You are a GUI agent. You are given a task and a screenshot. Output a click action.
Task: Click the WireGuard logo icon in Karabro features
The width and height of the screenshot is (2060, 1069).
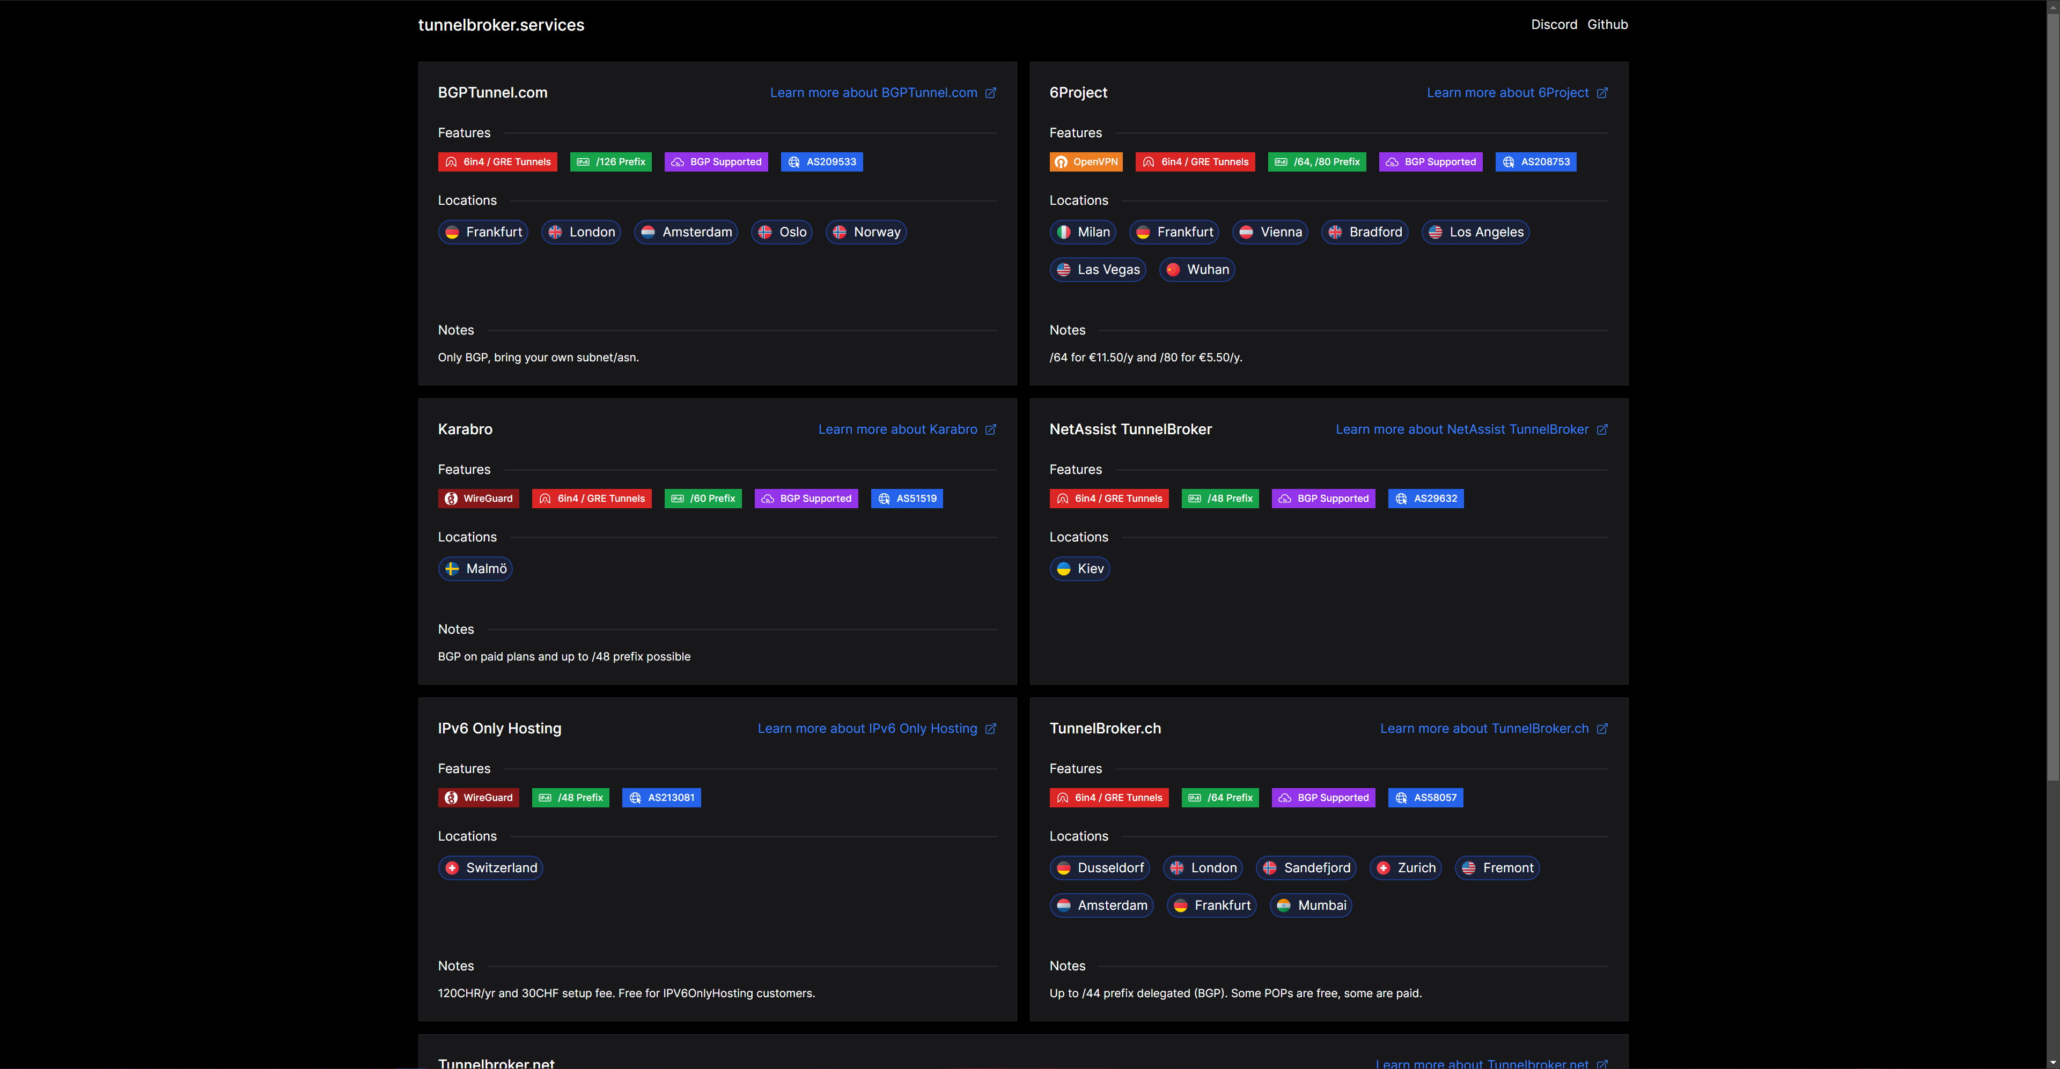click(x=451, y=499)
